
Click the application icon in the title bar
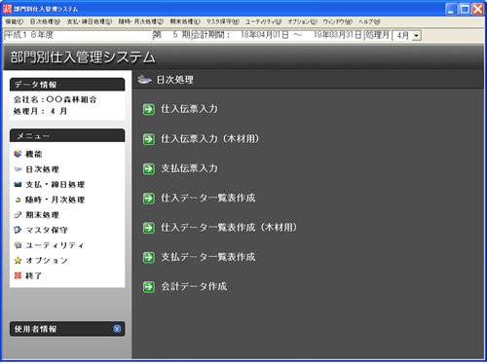tap(7, 9)
